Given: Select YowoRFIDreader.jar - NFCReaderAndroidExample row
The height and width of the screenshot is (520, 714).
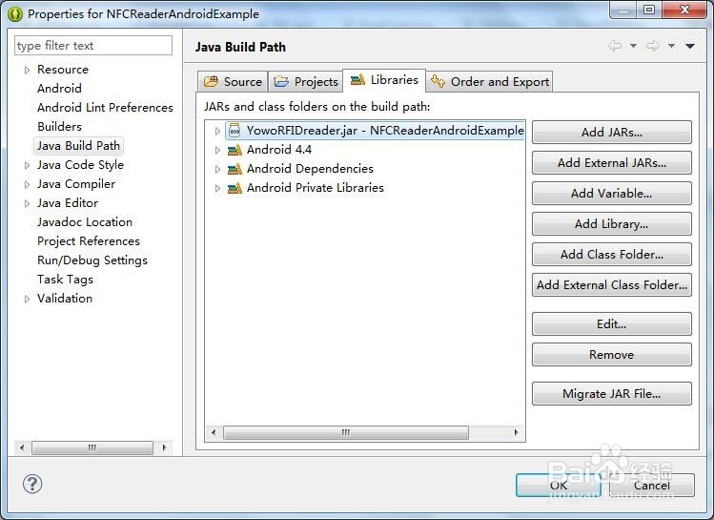Looking at the screenshot, I should coord(376,131).
